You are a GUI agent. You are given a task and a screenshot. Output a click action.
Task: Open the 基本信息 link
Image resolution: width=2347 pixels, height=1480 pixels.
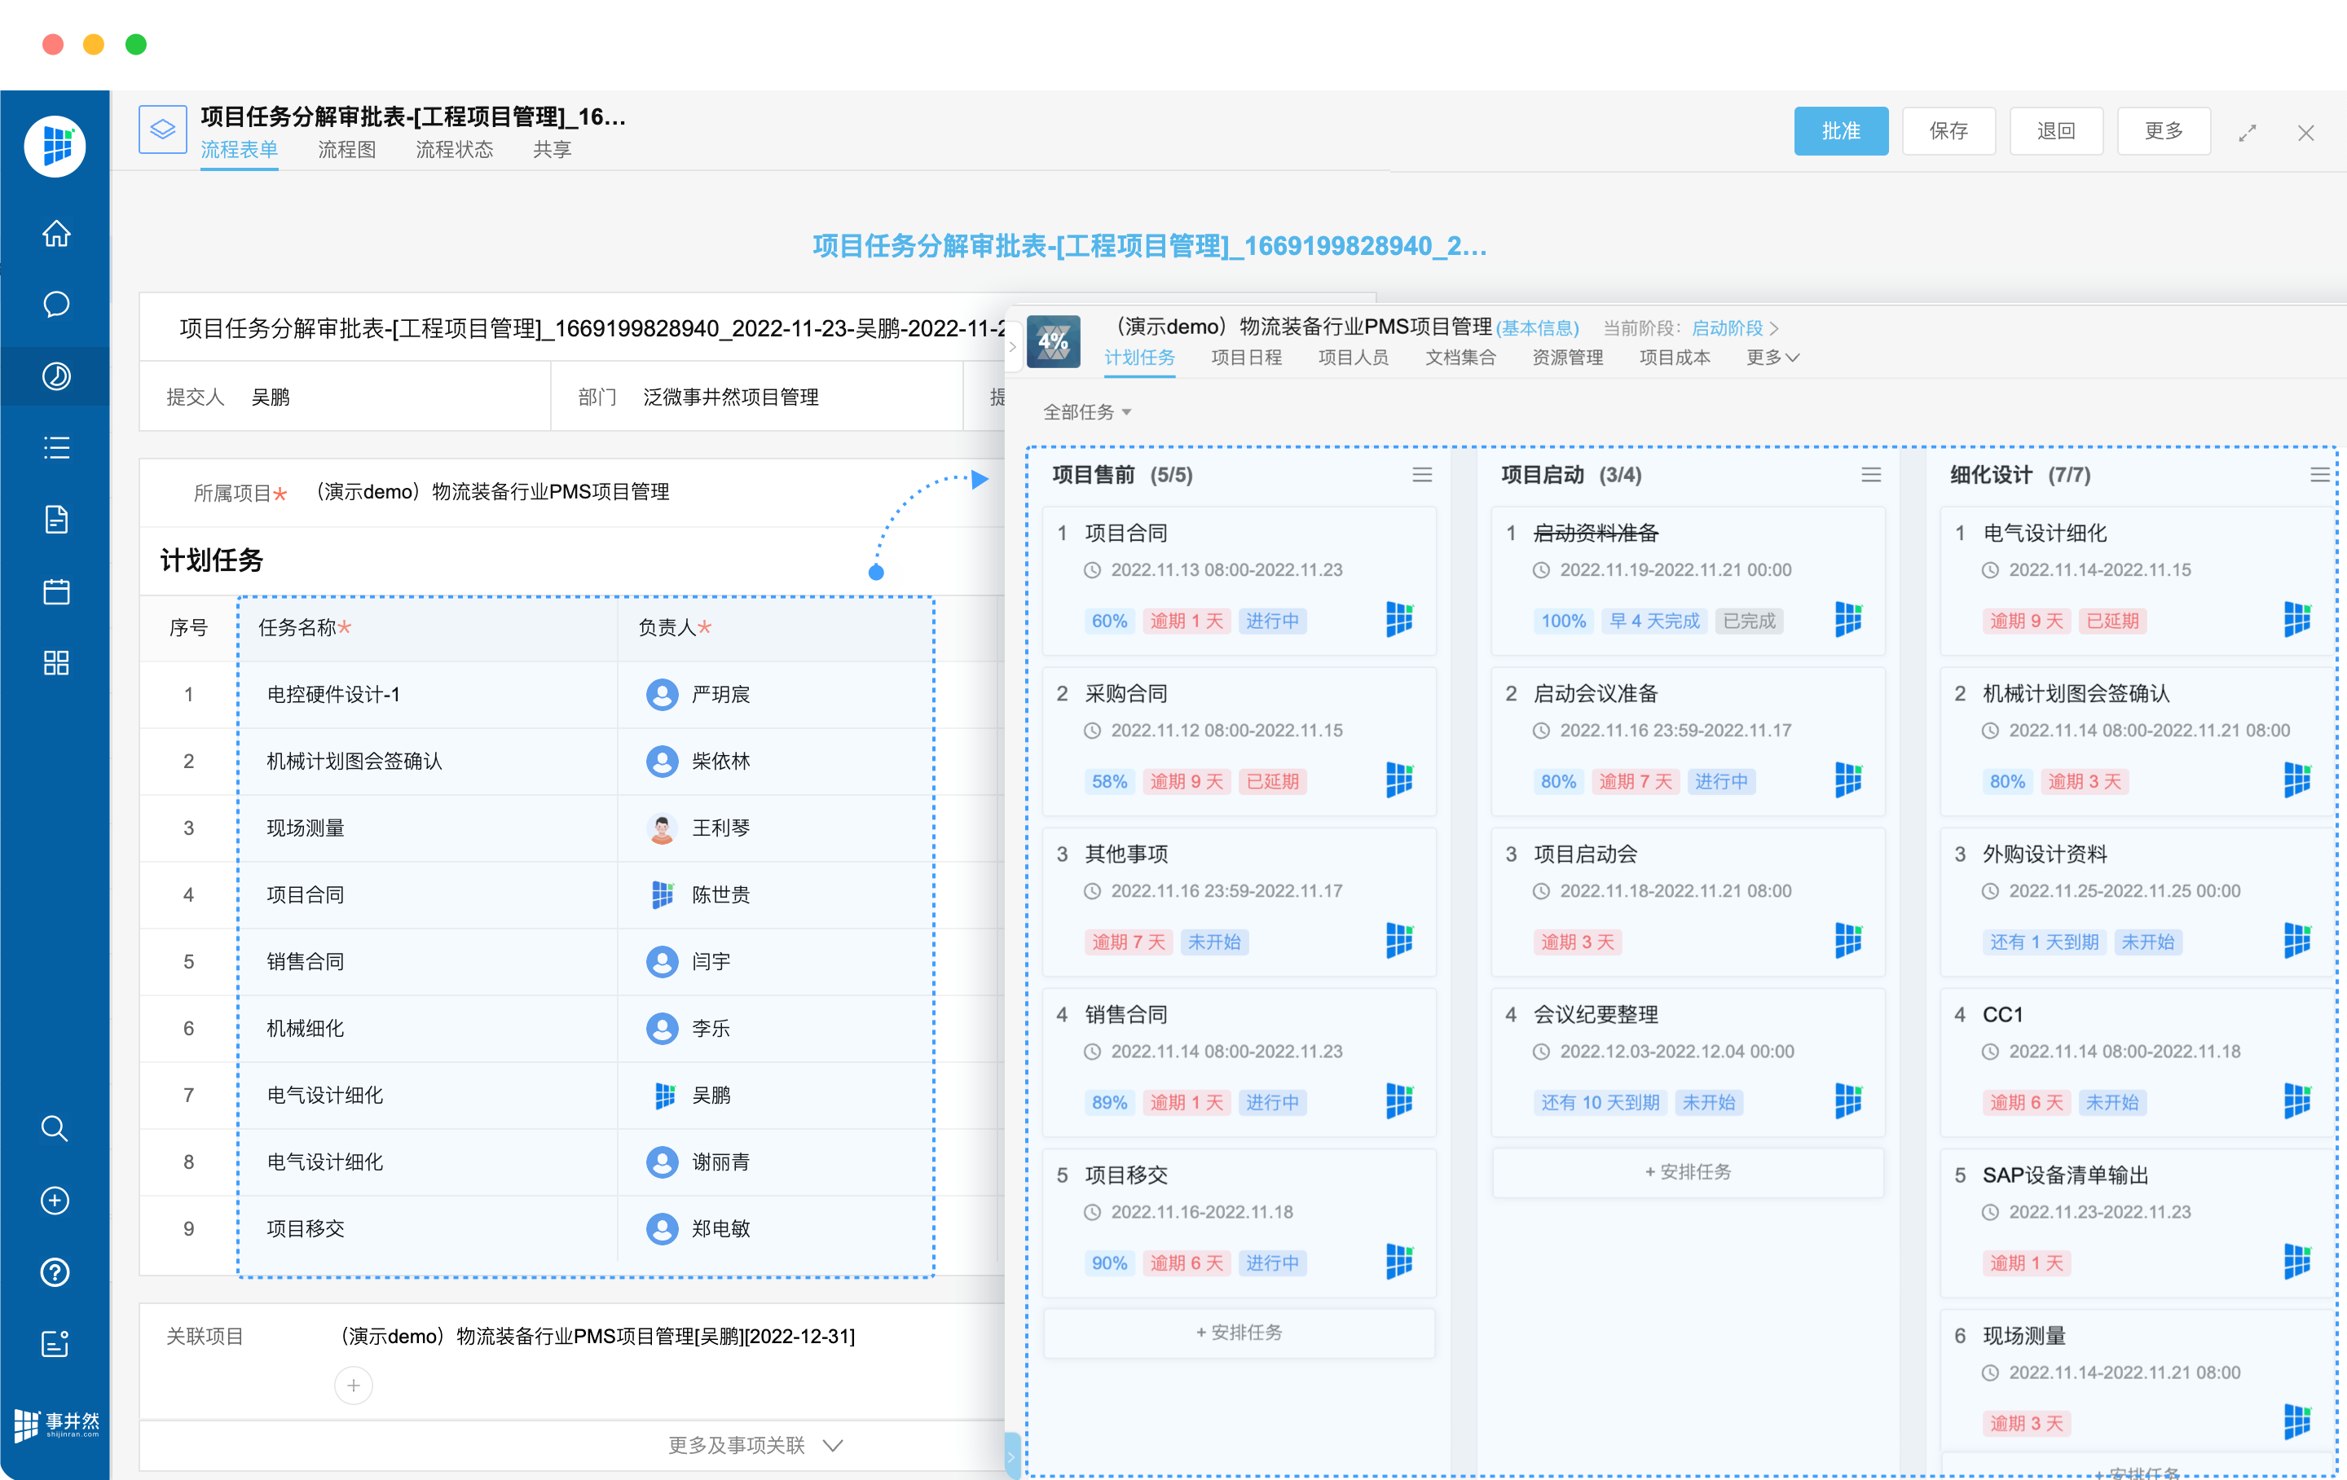tap(1537, 328)
